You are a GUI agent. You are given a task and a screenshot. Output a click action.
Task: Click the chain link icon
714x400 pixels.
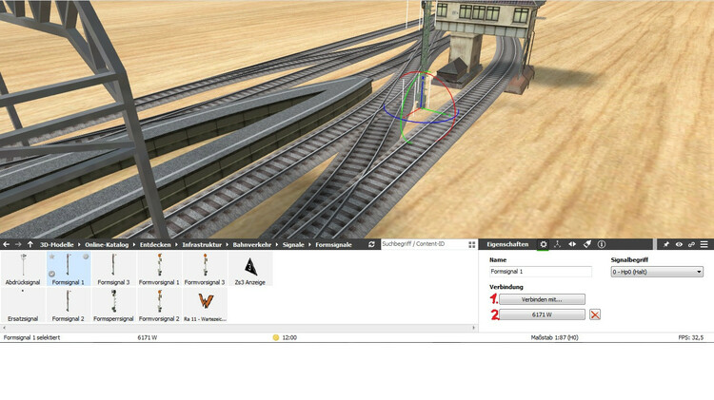[692, 244]
